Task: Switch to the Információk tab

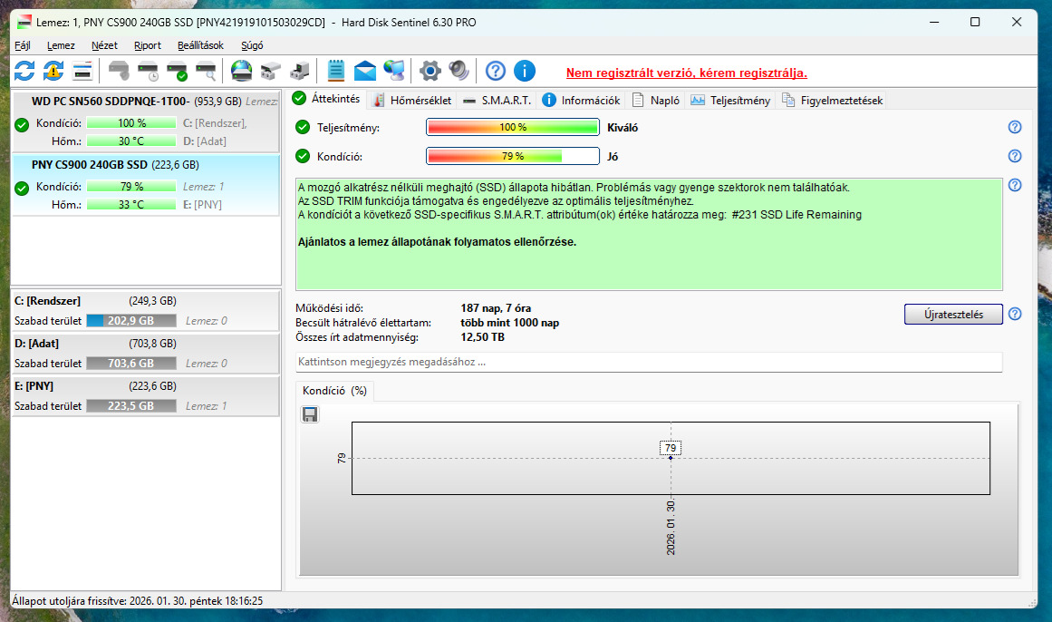Action: 581,100
